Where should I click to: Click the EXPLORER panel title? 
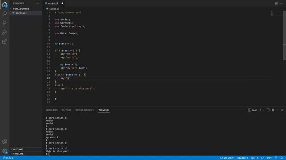coord(18,3)
